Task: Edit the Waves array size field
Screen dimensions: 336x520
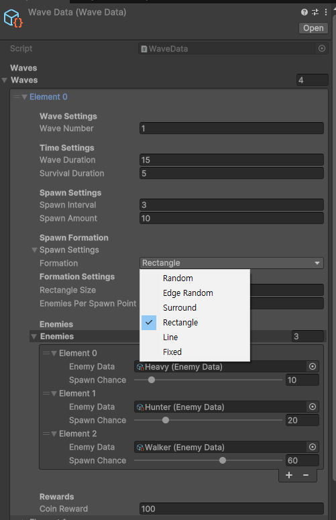Action: [312, 80]
